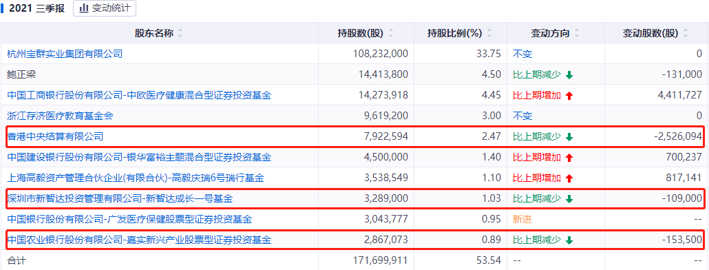709x270 pixels.
Task: Select percentage 4.45
Action: [492, 95]
